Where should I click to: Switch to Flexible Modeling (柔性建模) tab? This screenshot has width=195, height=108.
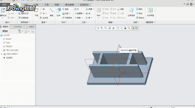[x=70, y=5]
